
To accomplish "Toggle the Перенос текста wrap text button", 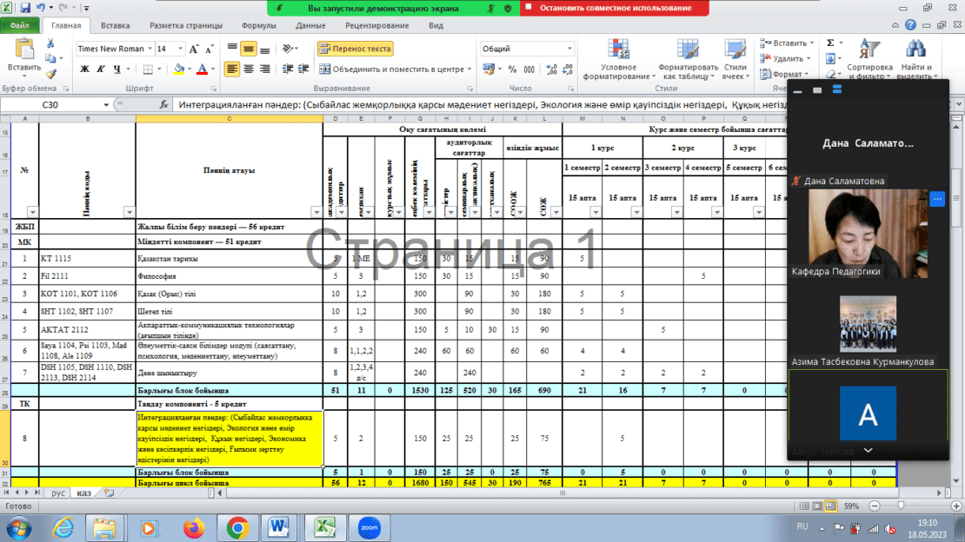I will pos(356,49).
